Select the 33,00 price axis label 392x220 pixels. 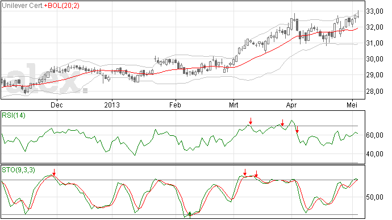374,11
